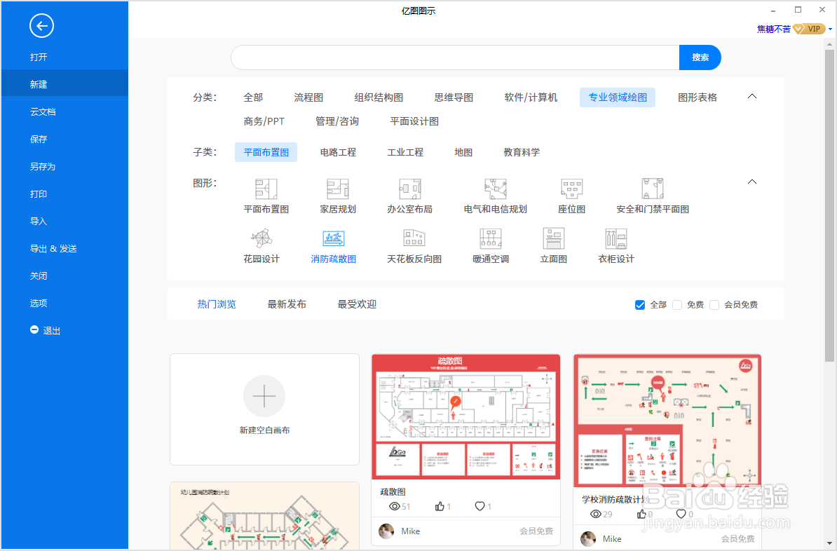
Task: Select the 消防疏散图 shape icon
Action: (334, 238)
